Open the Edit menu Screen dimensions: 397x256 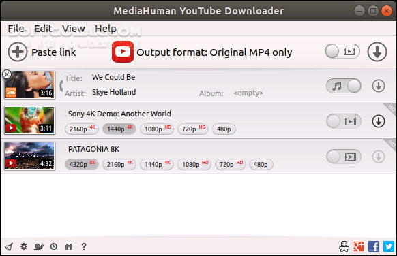tap(43, 29)
